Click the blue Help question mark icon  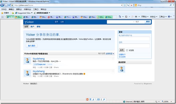click(x=169, y=16)
